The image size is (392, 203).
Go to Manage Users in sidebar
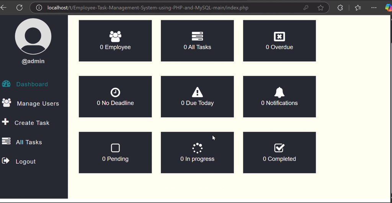tap(38, 103)
